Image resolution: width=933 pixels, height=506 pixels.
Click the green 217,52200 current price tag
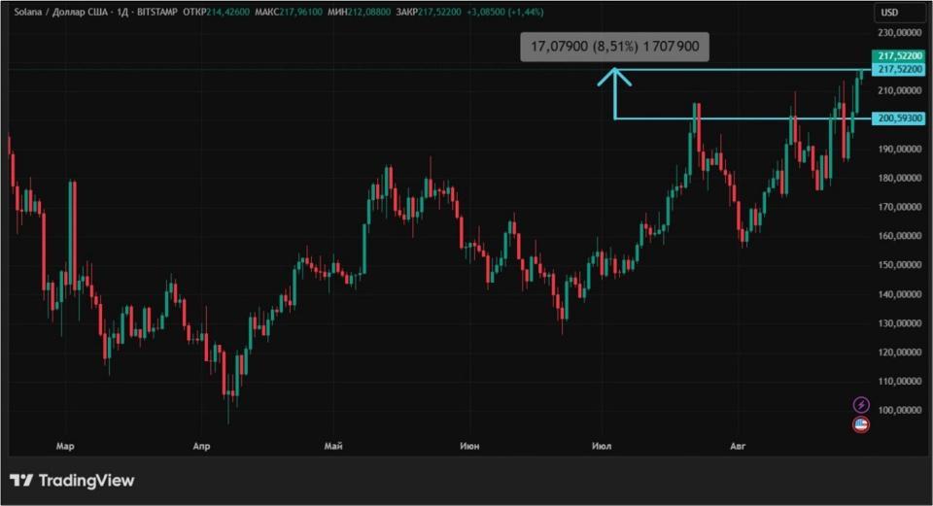pos(898,56)
